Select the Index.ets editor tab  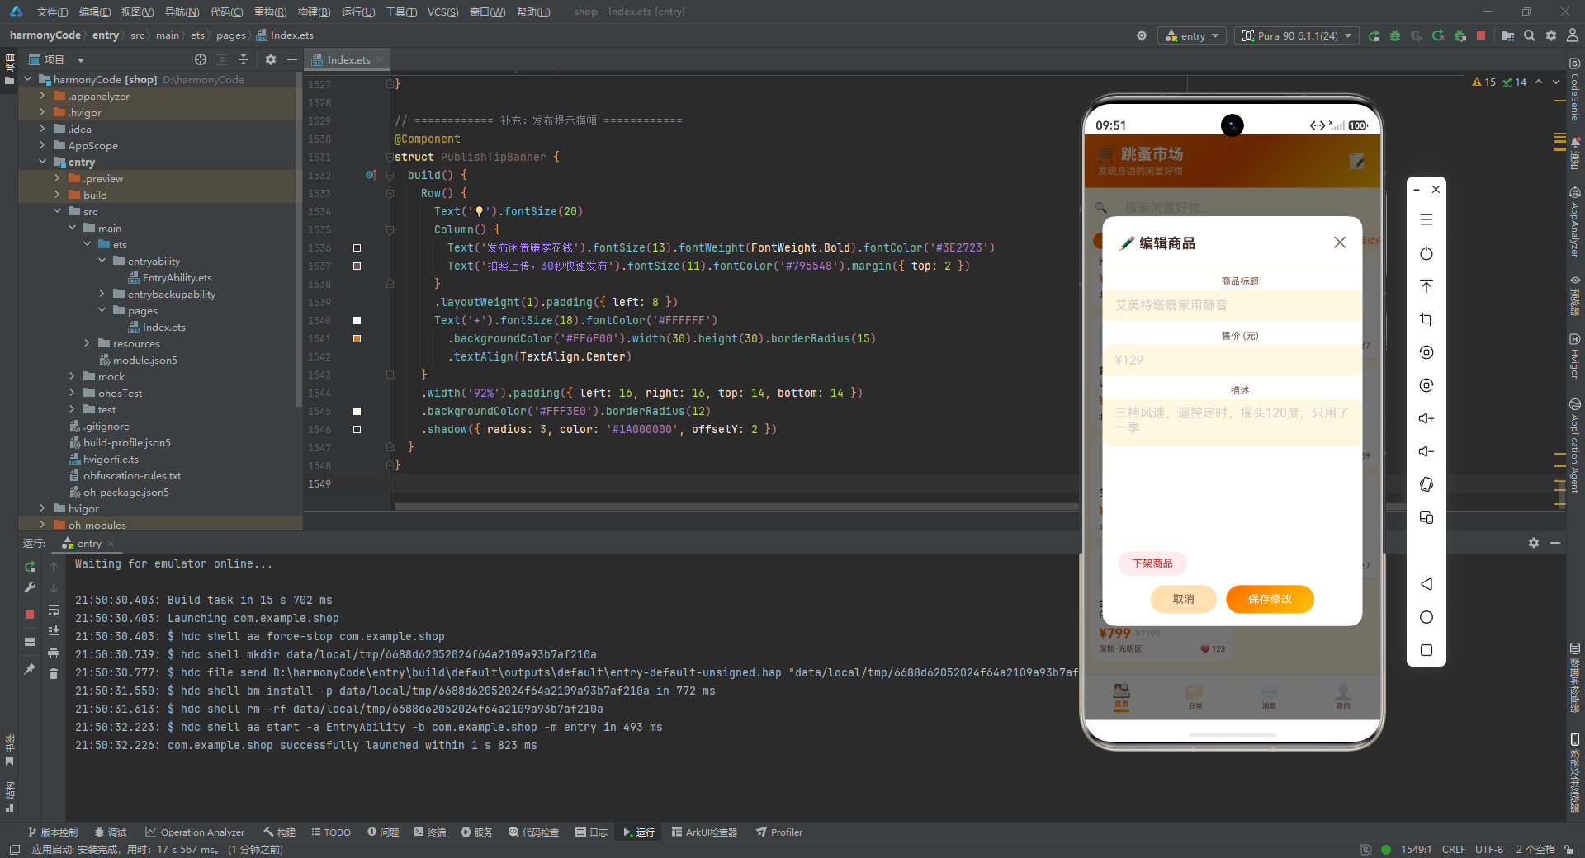[348, 59]
